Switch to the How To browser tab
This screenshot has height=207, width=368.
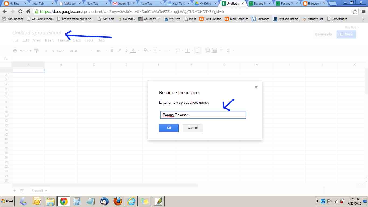178,4
